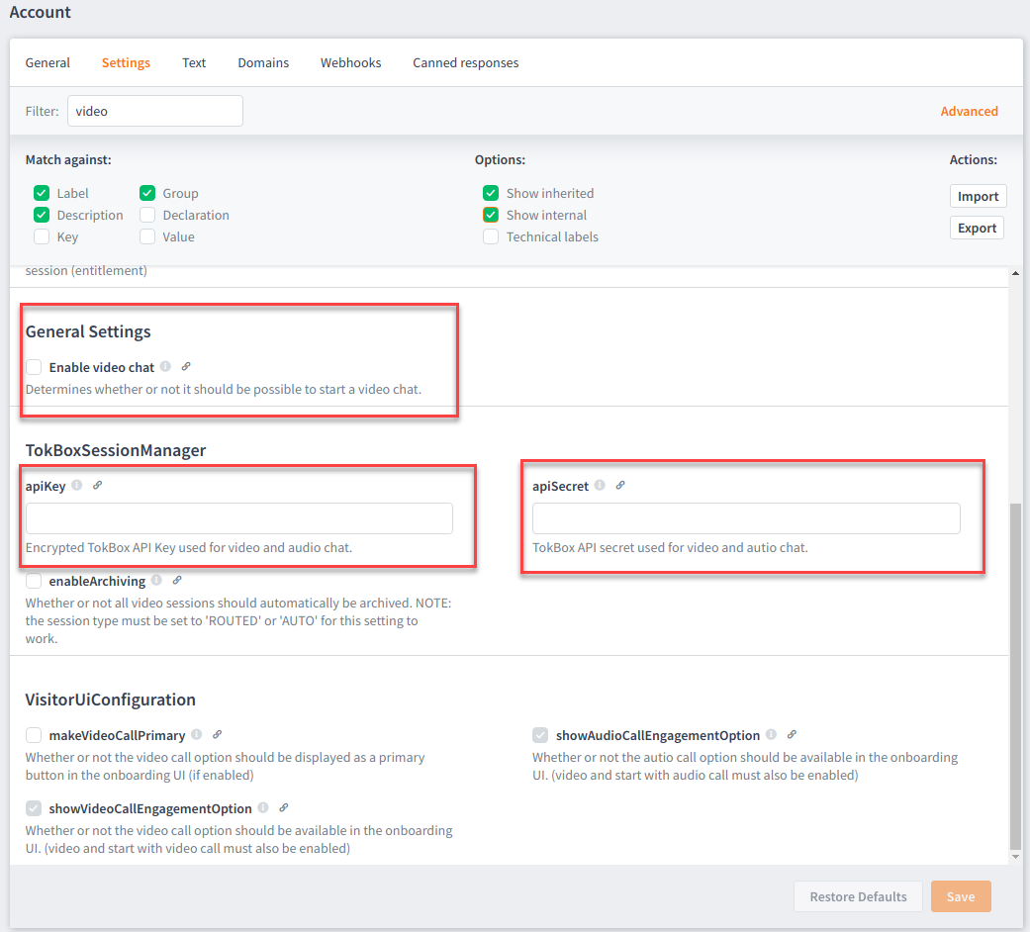This screenshot has width=1030, height=932.
Task: Click the apiSecret text field
Action: (746, 518)
